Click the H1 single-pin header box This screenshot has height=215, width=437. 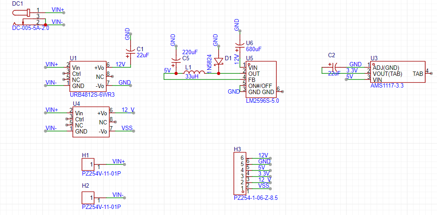(88, 165)
